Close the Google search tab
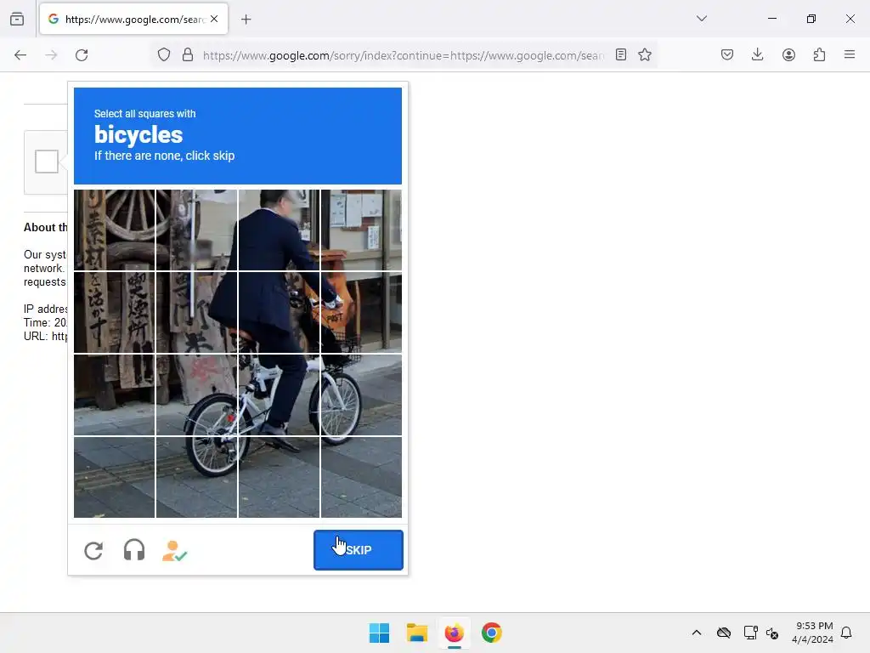This screenshot has width=870, height=653. [x=214, y=19]
